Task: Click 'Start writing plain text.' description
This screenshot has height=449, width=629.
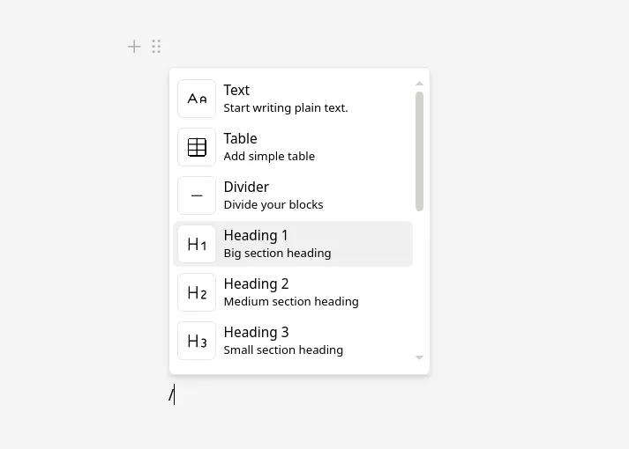Action: 286,108
